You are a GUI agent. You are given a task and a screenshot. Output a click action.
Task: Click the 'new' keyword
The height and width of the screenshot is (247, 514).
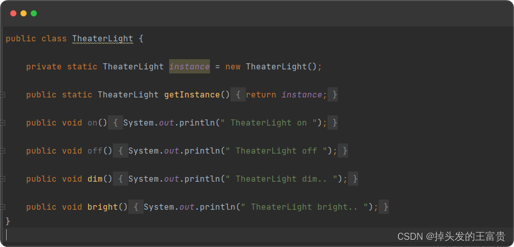point(233,67)
